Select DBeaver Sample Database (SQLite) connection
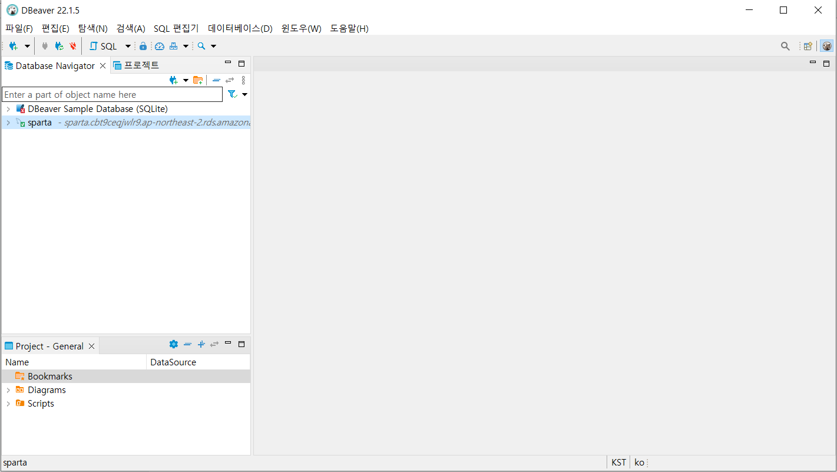This screenshot has height=472, width=837. (x=98, y=109)
